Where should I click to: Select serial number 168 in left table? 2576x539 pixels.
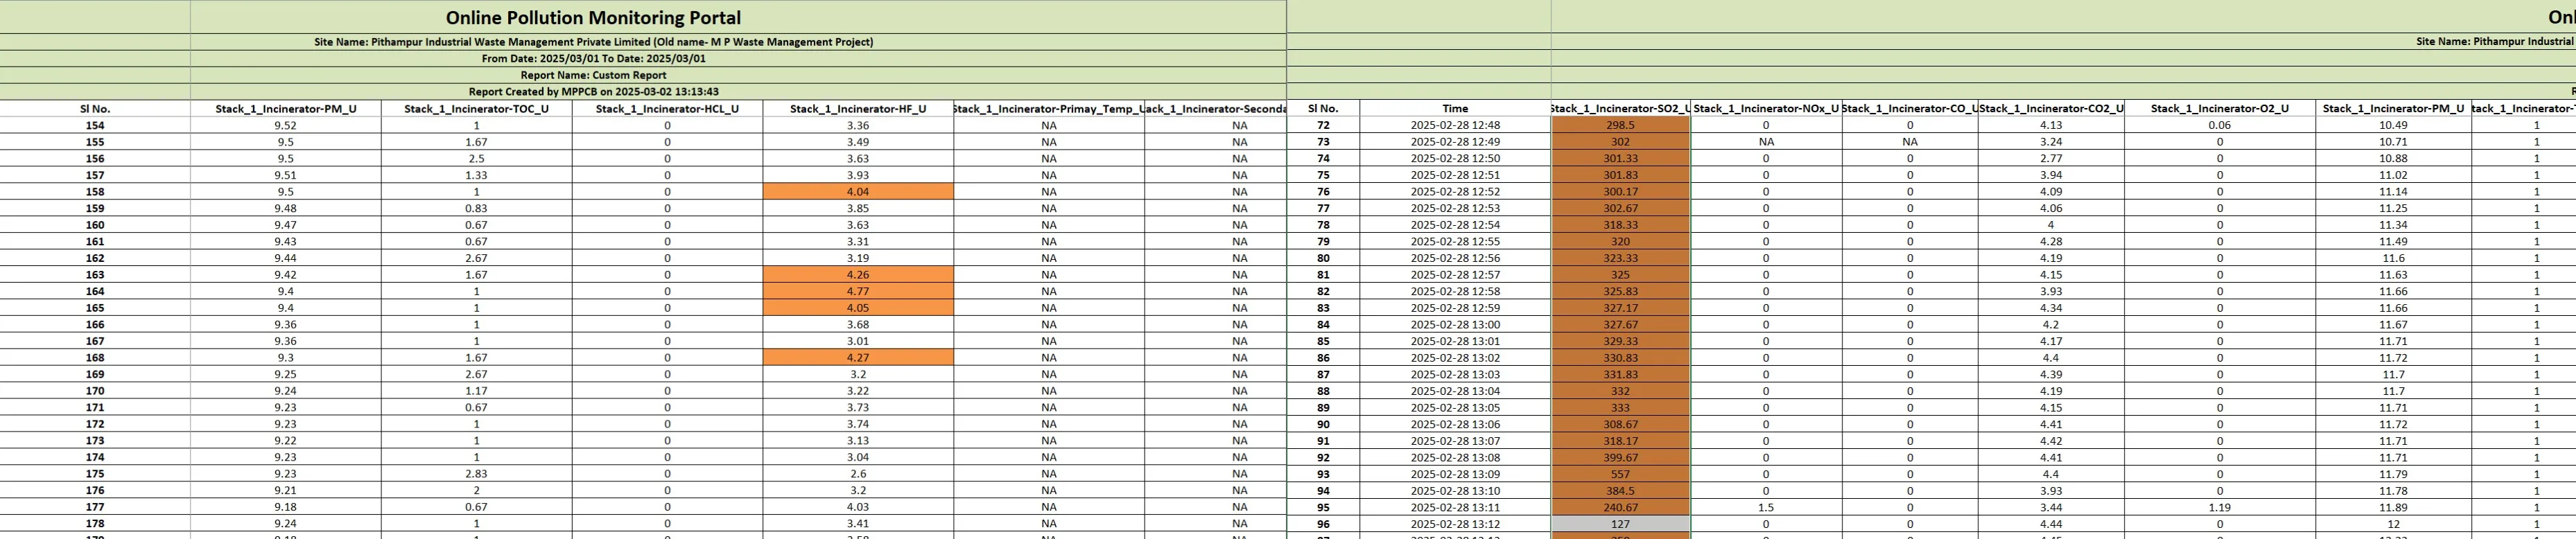pos(95,358)
